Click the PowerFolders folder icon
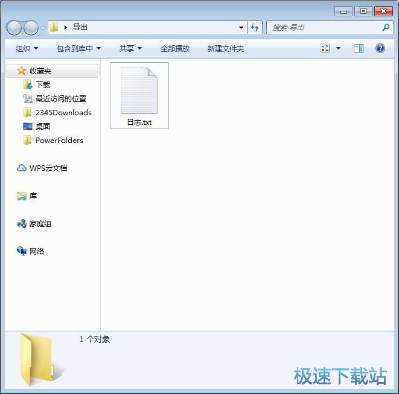The height and width of the screenshot is (394, 399). coord(27,140)
